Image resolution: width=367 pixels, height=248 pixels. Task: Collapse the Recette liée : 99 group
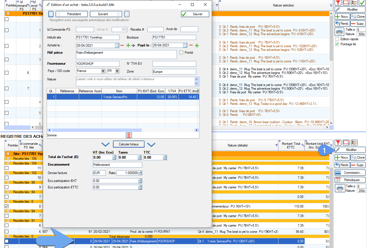pyautogui.click(x=8, y=182)
